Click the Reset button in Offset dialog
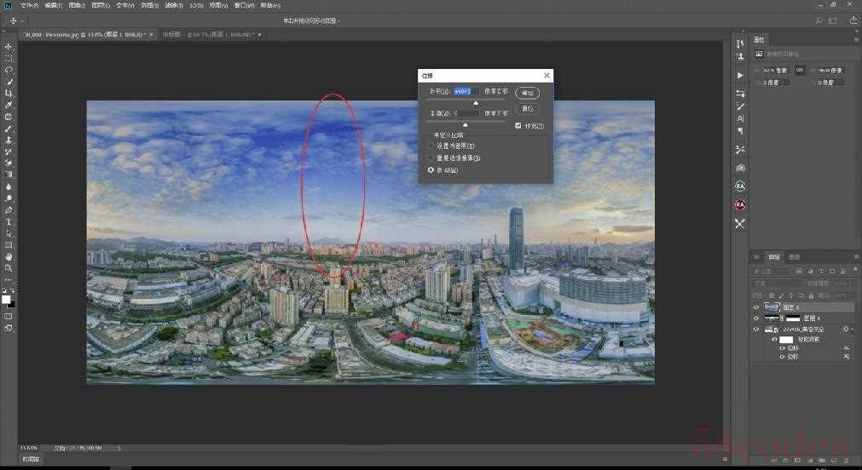This screenshot has width=862, height=470. (527, 109)
